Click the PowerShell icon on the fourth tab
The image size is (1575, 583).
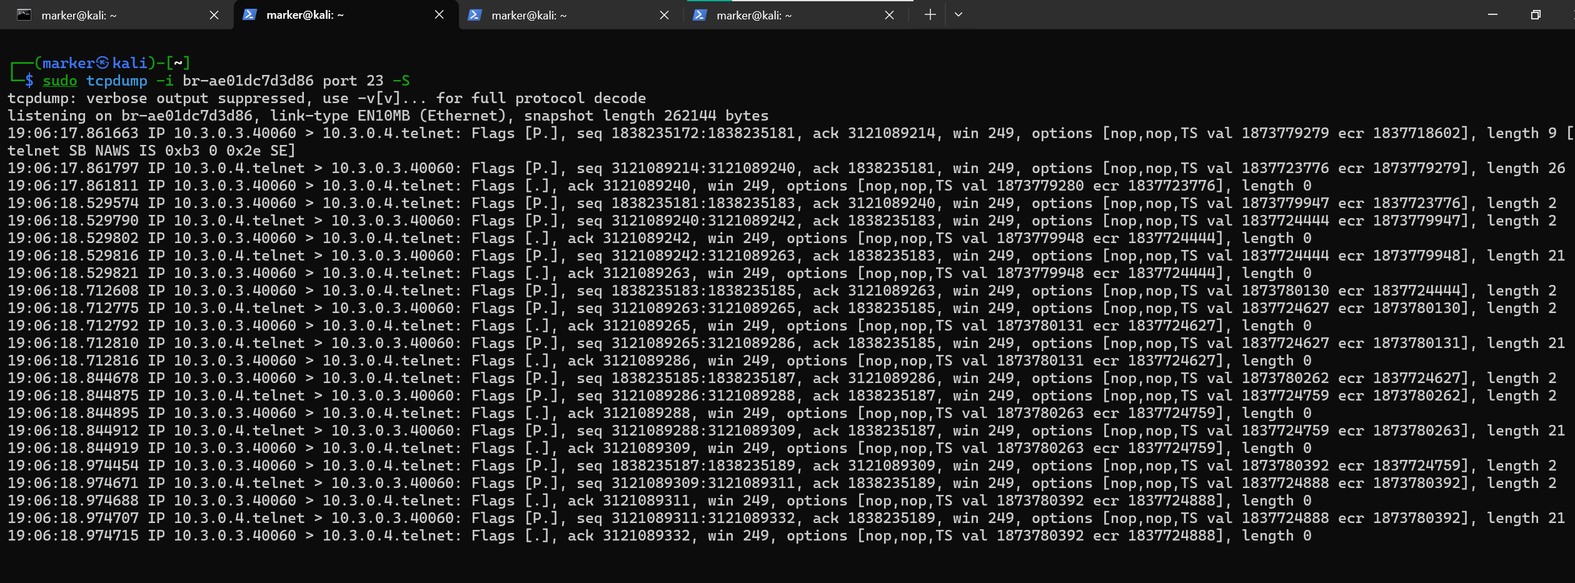tap(700, 15)
